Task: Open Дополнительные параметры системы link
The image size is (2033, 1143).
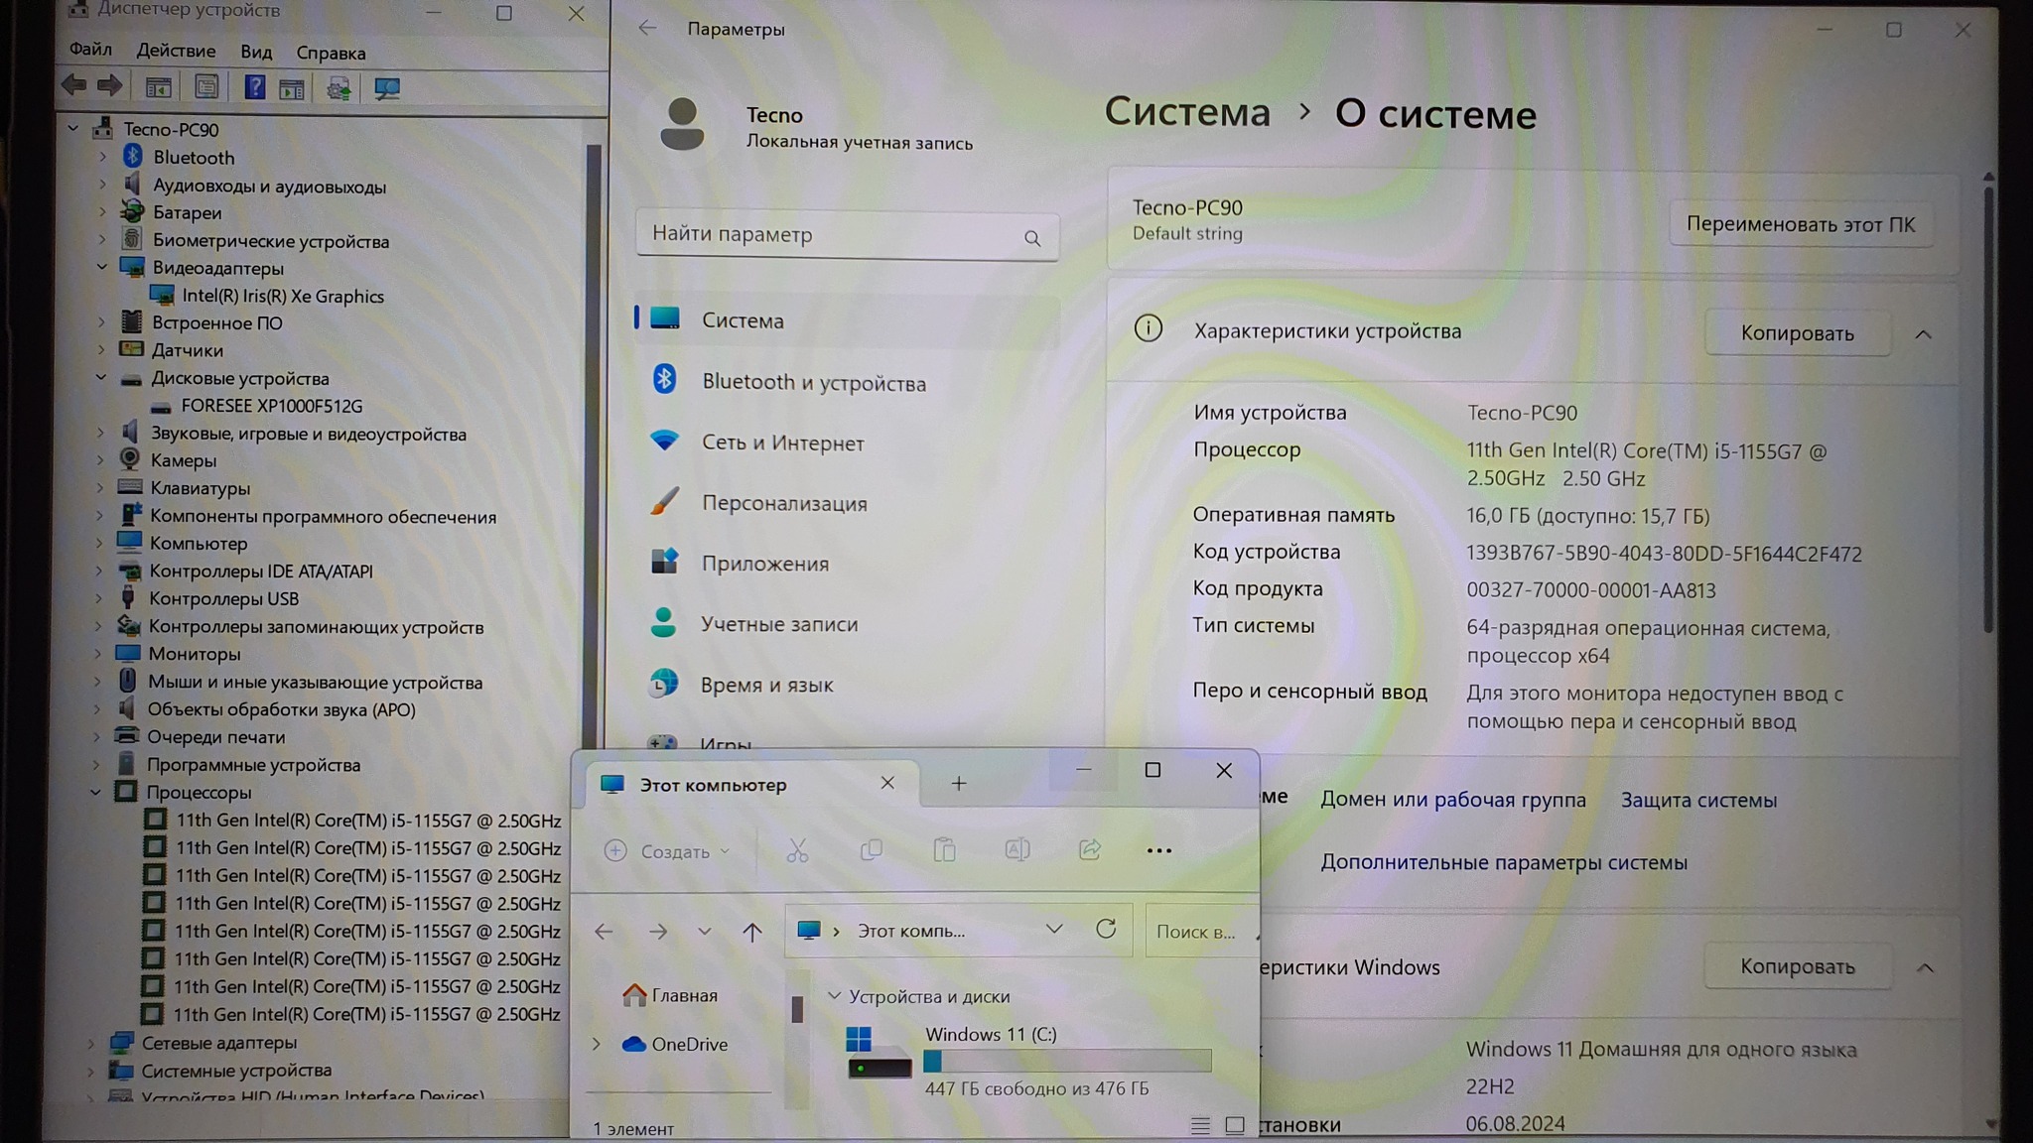Action: click(x=1503, y=862)
